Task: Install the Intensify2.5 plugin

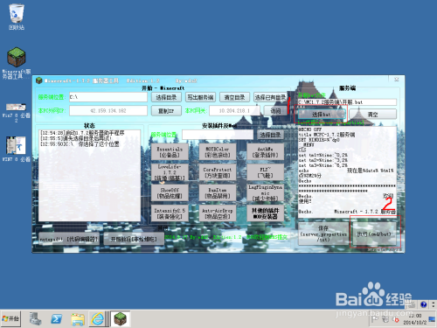Action: [170, 213]
